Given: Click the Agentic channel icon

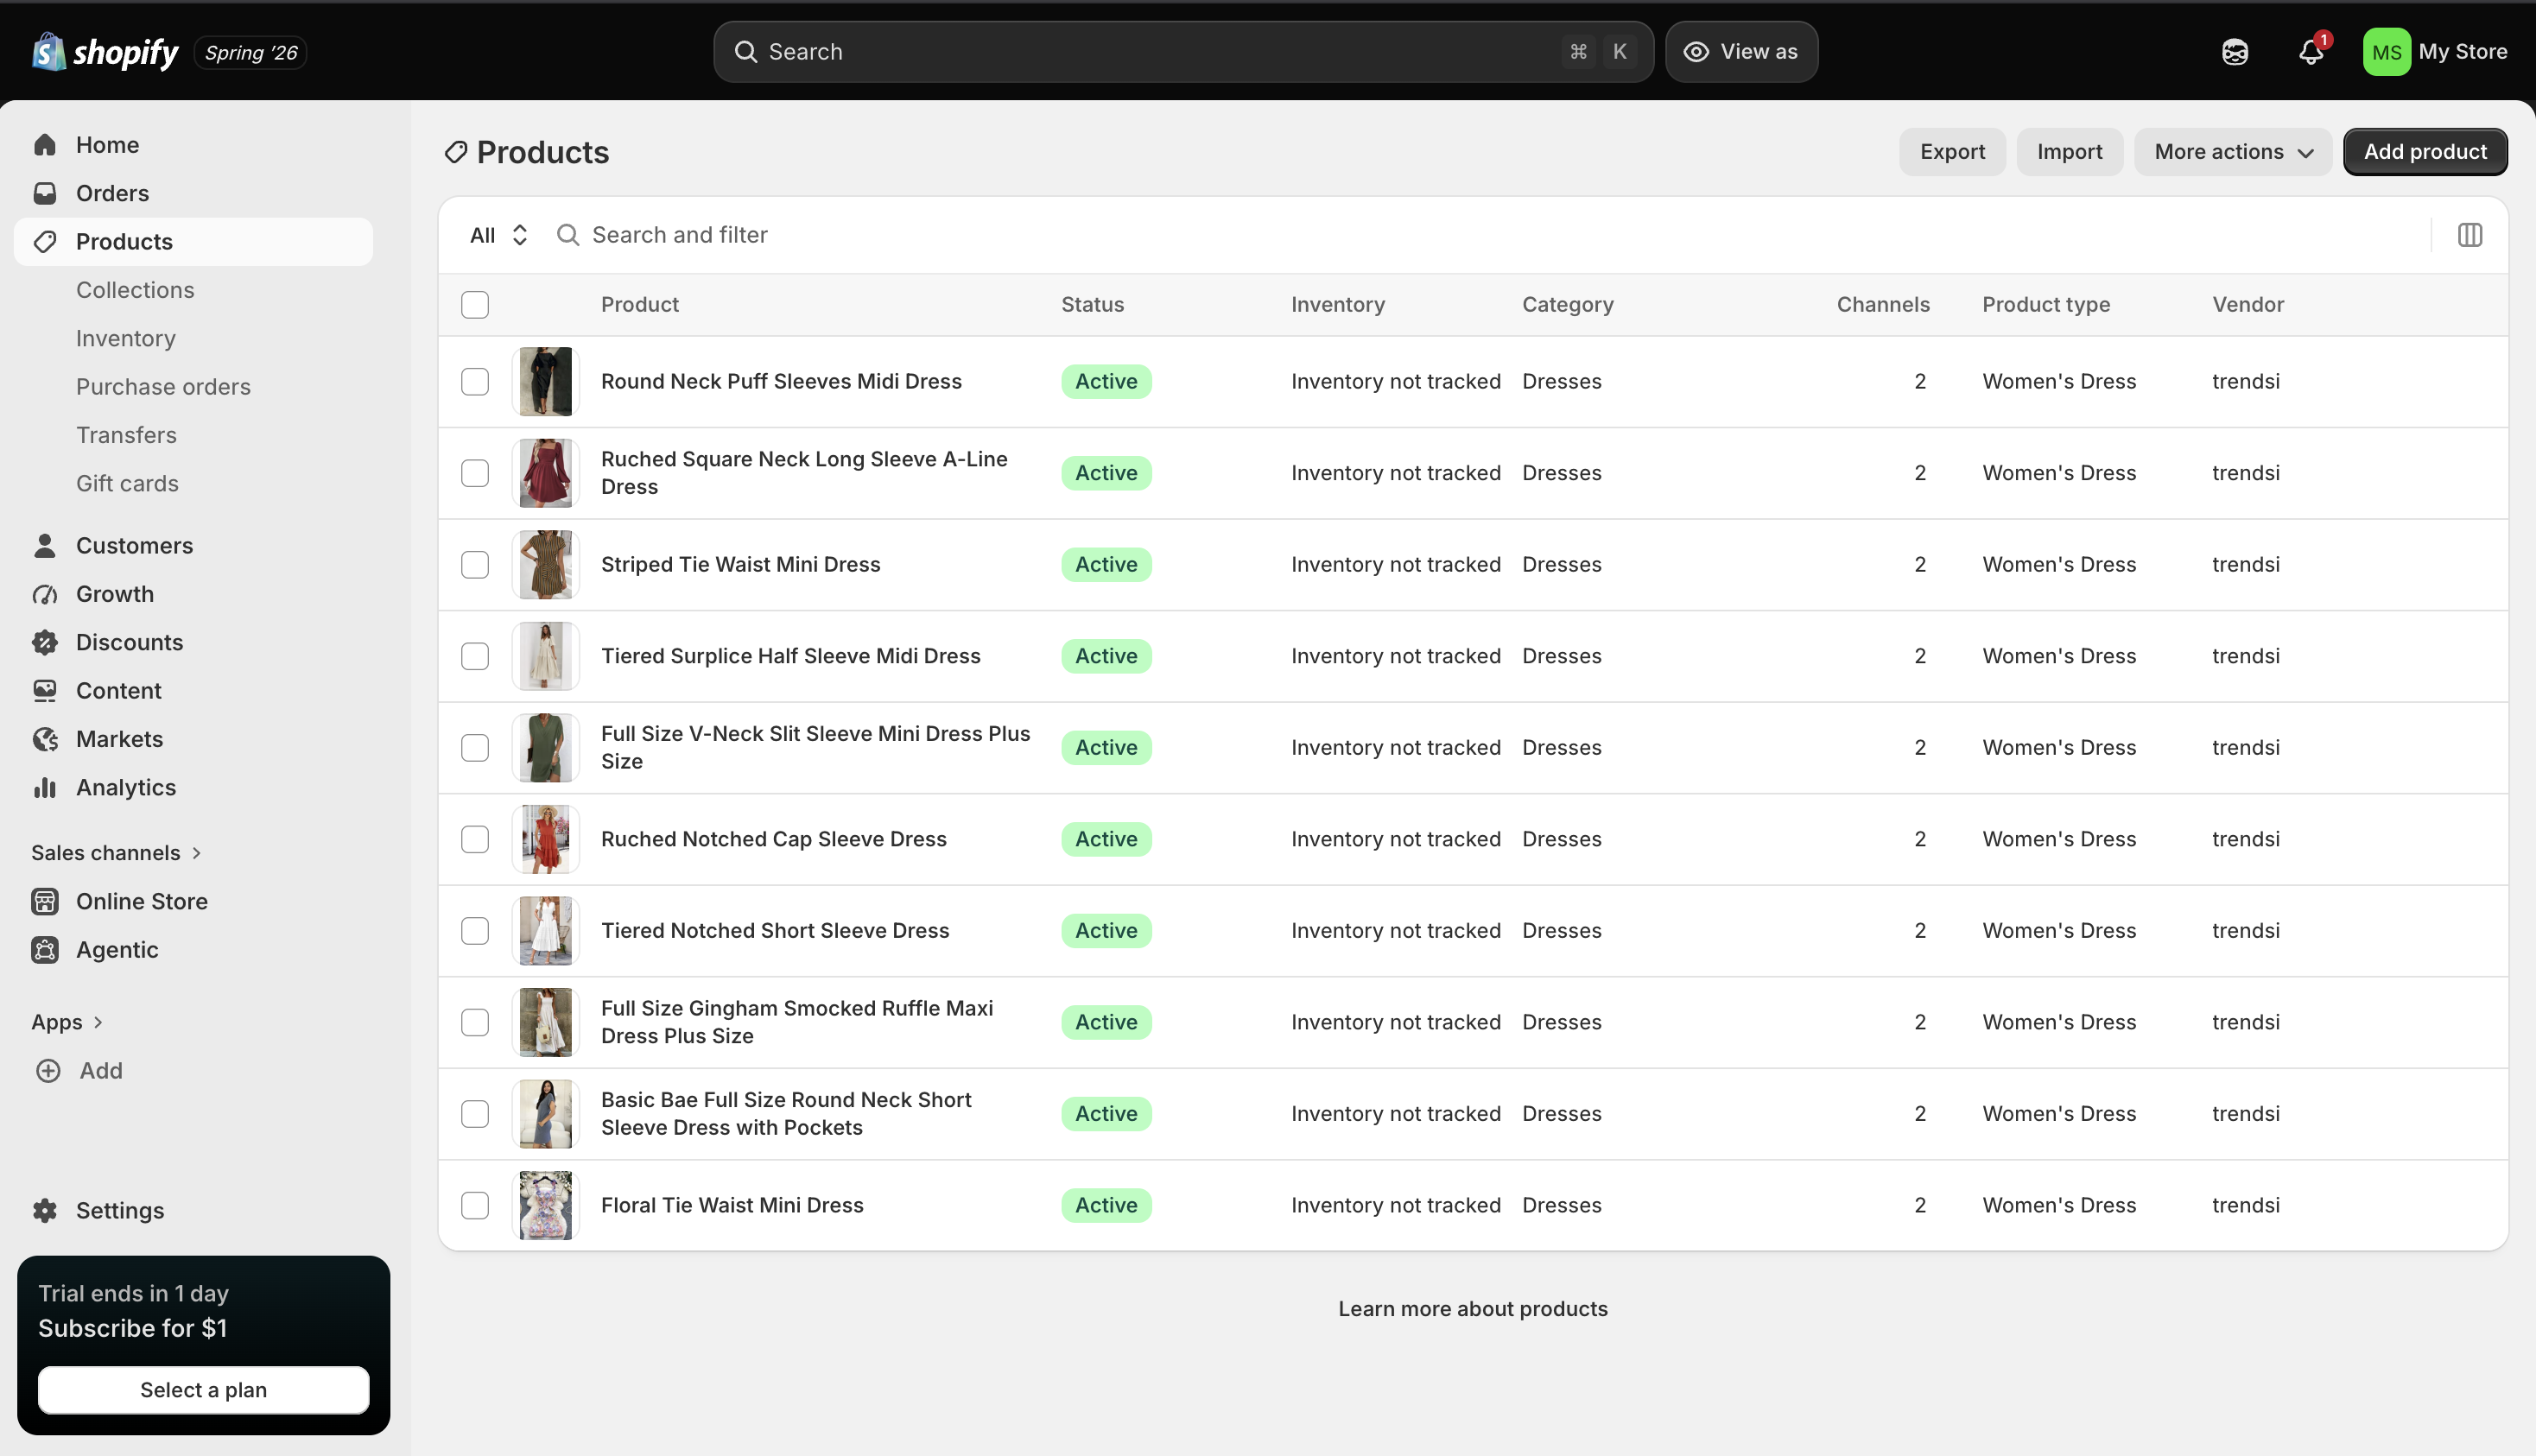Looking at the screenshot, I should point(45,949).
